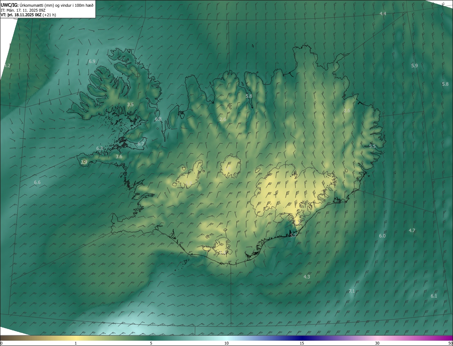Click the map value '3.6'

[x=119, y=156]
